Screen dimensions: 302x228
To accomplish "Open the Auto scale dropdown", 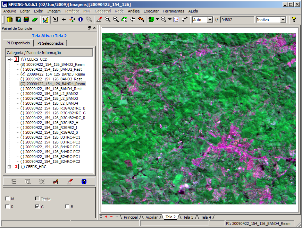I will click(x=210, y=20).
